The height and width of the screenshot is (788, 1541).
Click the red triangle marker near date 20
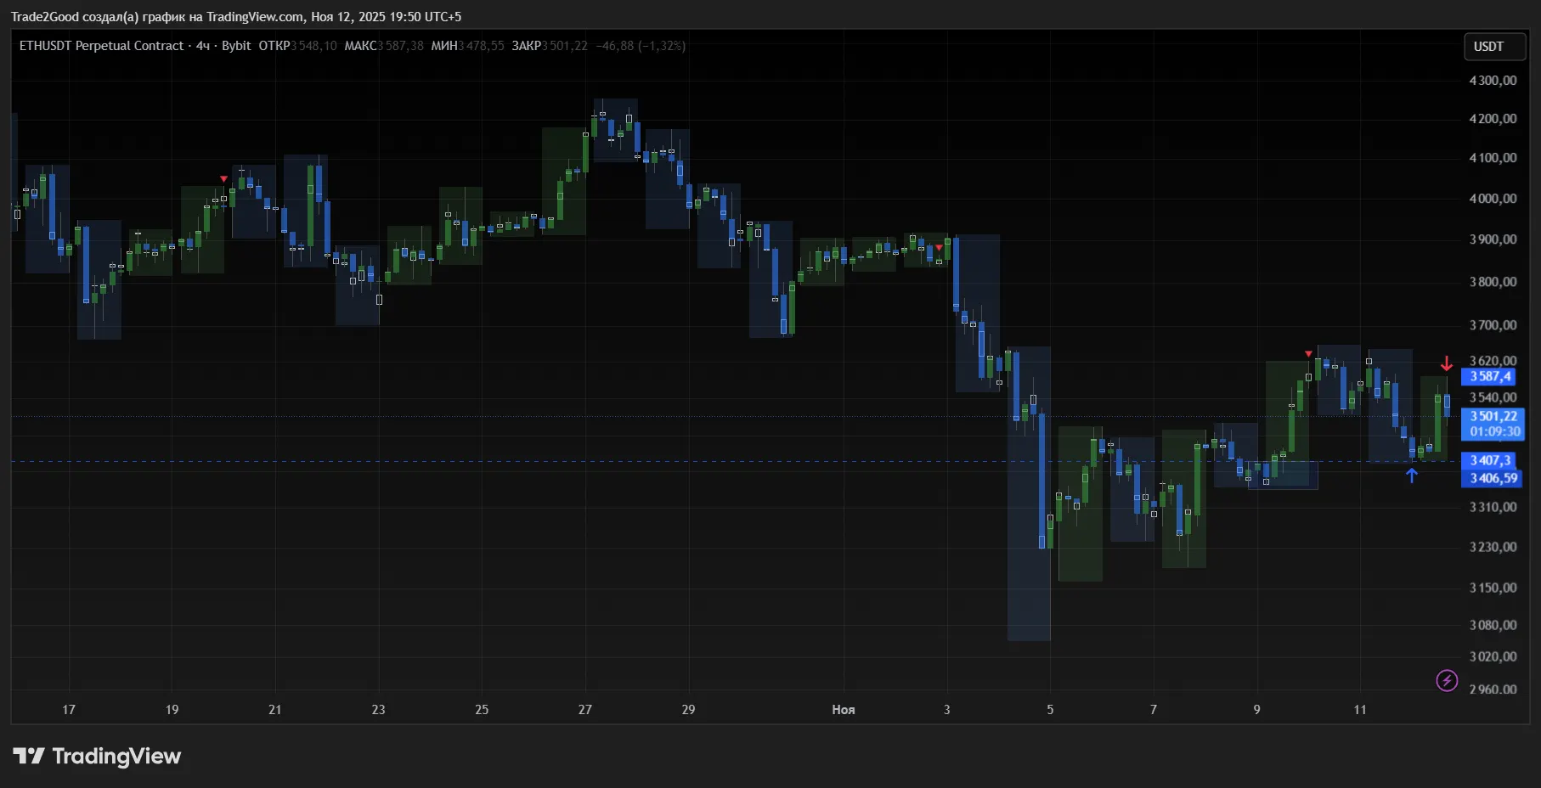[223, 179]
